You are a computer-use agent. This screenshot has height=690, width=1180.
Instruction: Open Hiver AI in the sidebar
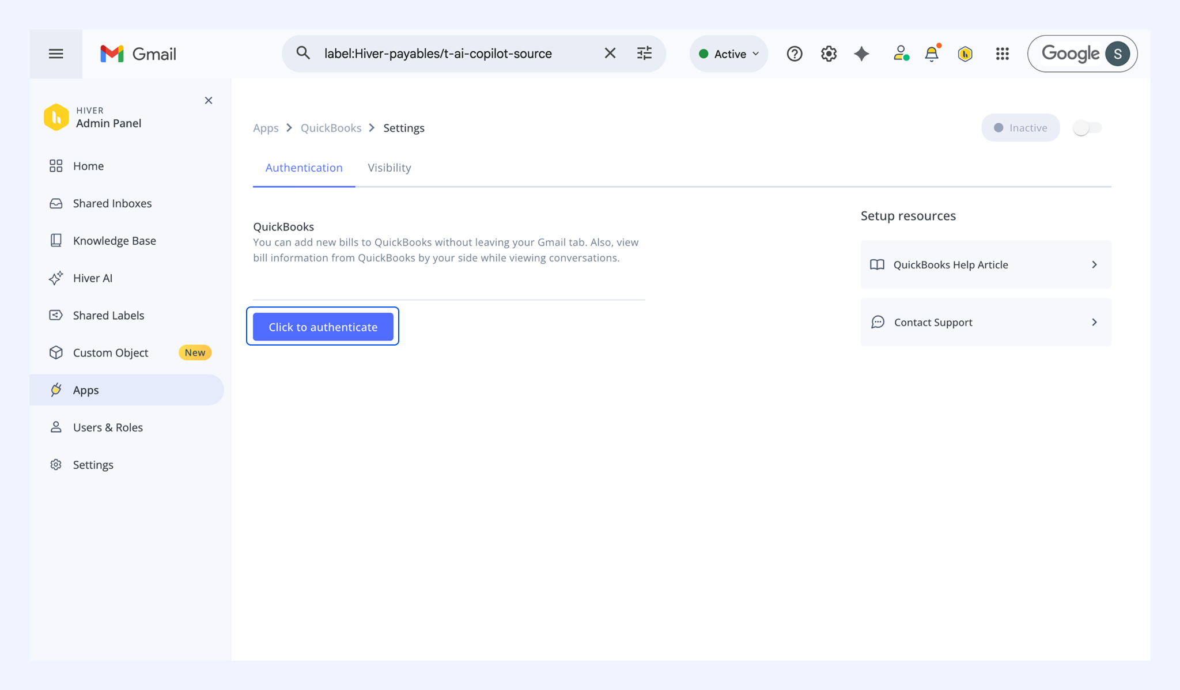[x=127, y=278]
